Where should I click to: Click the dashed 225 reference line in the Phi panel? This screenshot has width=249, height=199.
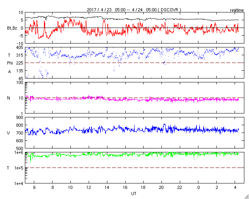(x=135, y=63)
